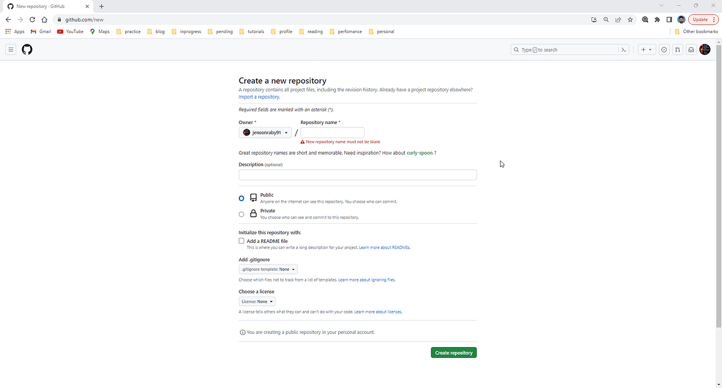Open your GitHub issues icon
This screenshot has width=722, height=388.
click(x=664, y=49)
